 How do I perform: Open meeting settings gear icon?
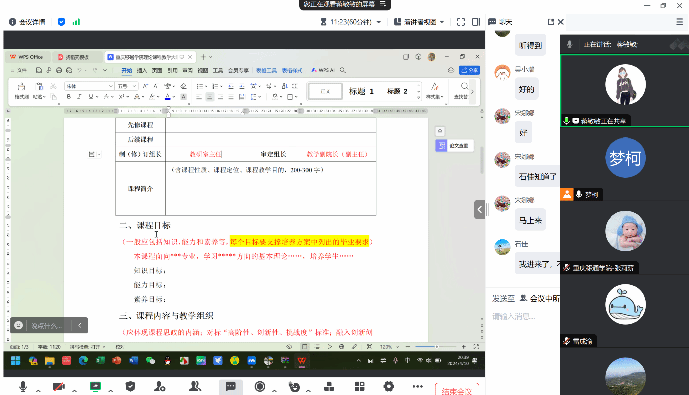coord(389,387)
